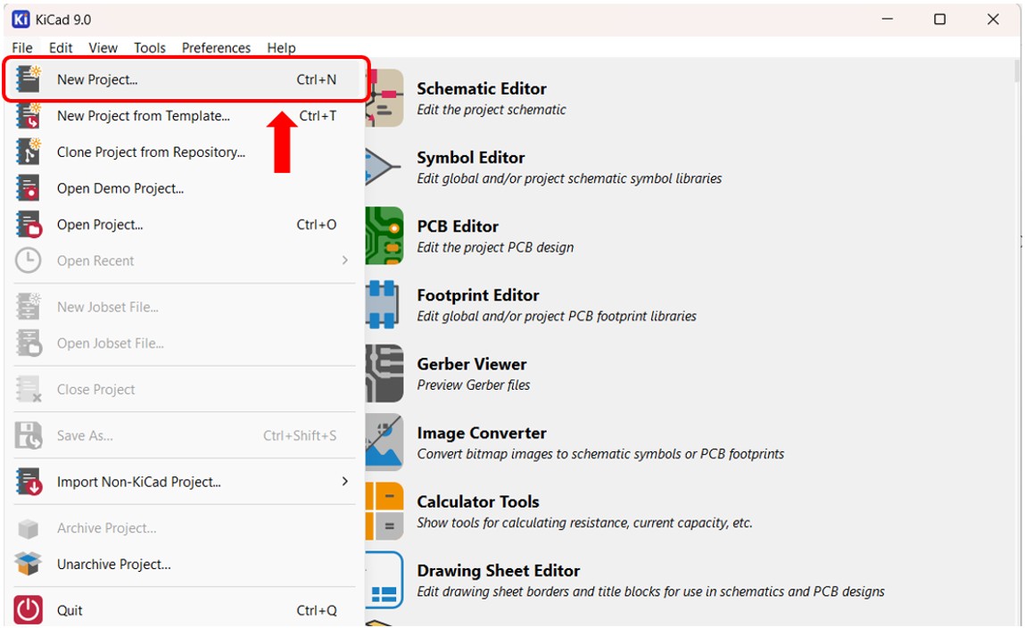1025x628 pixels.
Task: Launch Image Converter via its icon
Action: 384,442
